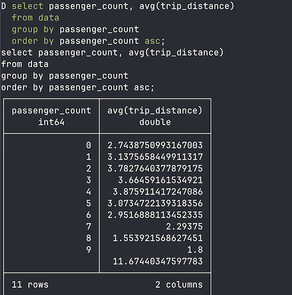The image size is (292, 295).
Task: Click the avg(trip_distance) column header
Action: [155, 110]
